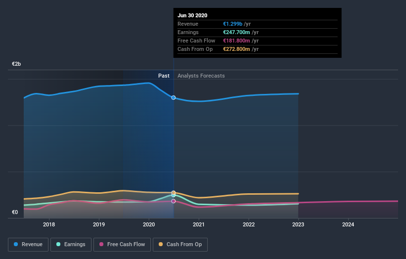The height and width of the screenshot is (259, 406).
Task: Toggle the Revenue series in the legend
Action: 28,245
